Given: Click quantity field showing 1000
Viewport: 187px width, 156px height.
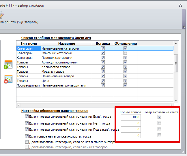Looking at the screenshot, I should coord(131,117).
